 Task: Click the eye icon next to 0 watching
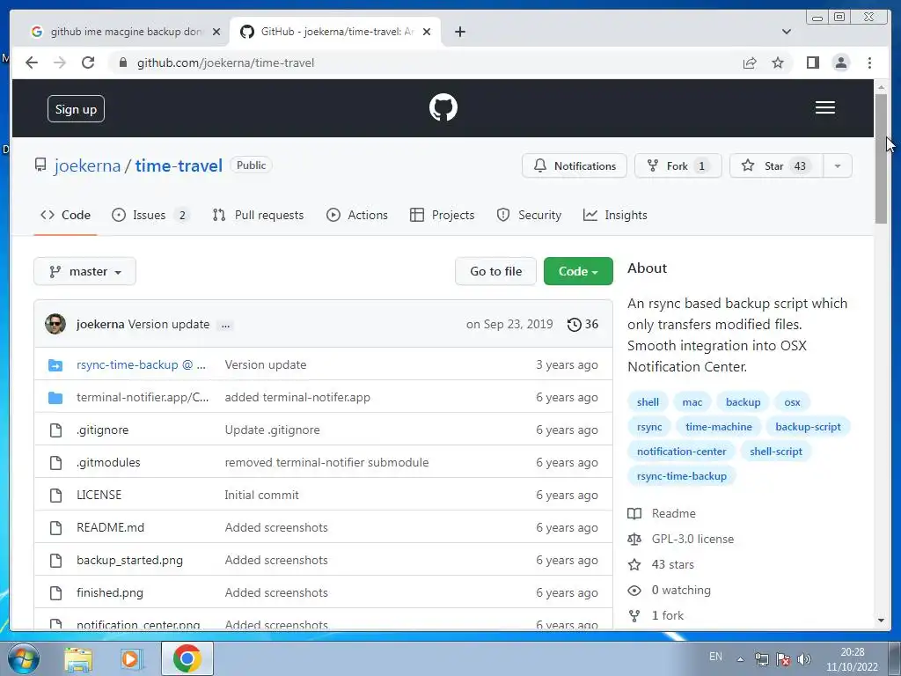point(634,591)
